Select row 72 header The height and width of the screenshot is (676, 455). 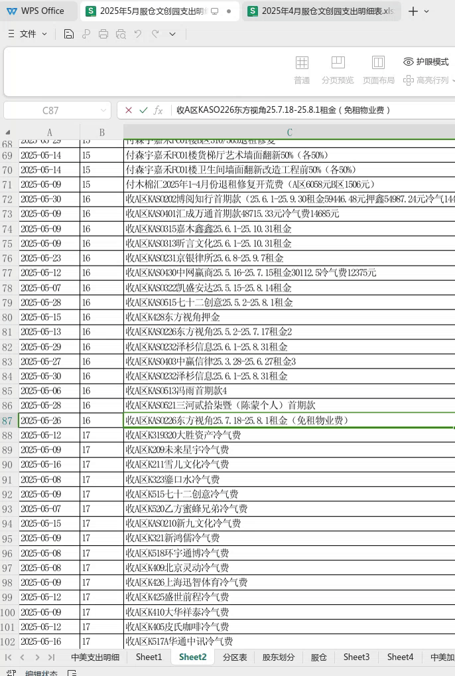[9, 199]
